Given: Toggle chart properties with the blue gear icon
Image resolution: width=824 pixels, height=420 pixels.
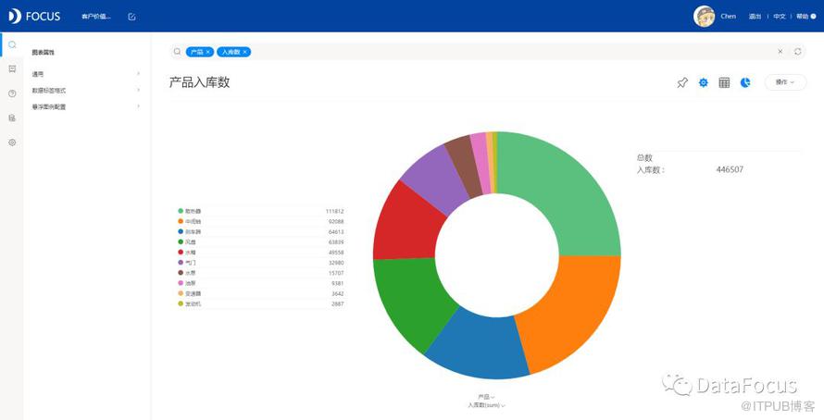Looking at the screenshot, I should [x=703, y=82].
